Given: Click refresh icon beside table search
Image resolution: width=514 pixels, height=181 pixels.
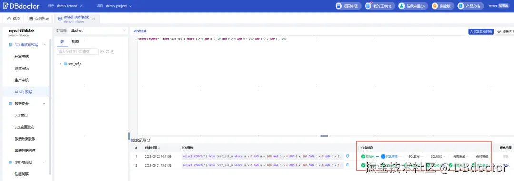Looking at the screenshot, I should click(x=107, y=52).
